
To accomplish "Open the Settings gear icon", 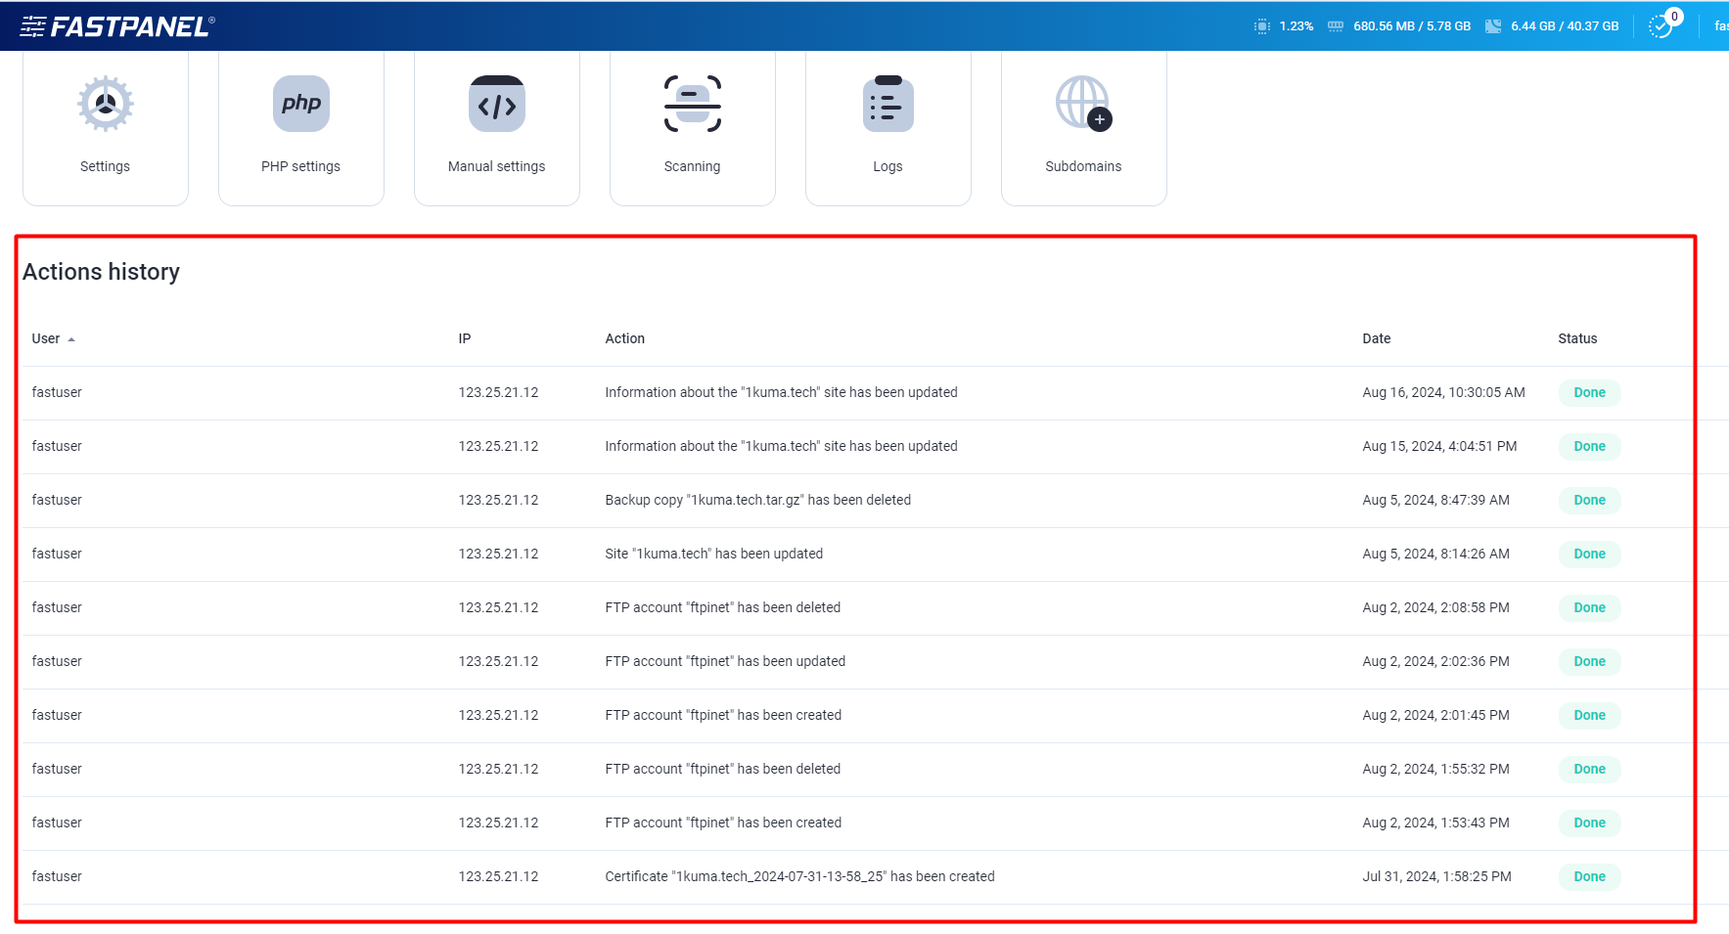I will [105, 104].
